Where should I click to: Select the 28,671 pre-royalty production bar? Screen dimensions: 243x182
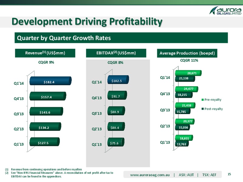pyautogui.click(x=188, y=73)
